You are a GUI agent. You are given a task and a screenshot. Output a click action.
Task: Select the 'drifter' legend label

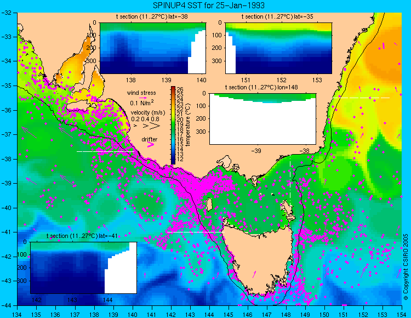[x=150, y=139]
